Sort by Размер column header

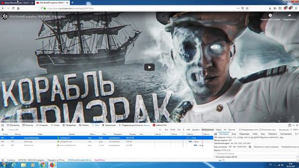pos(132,134)
